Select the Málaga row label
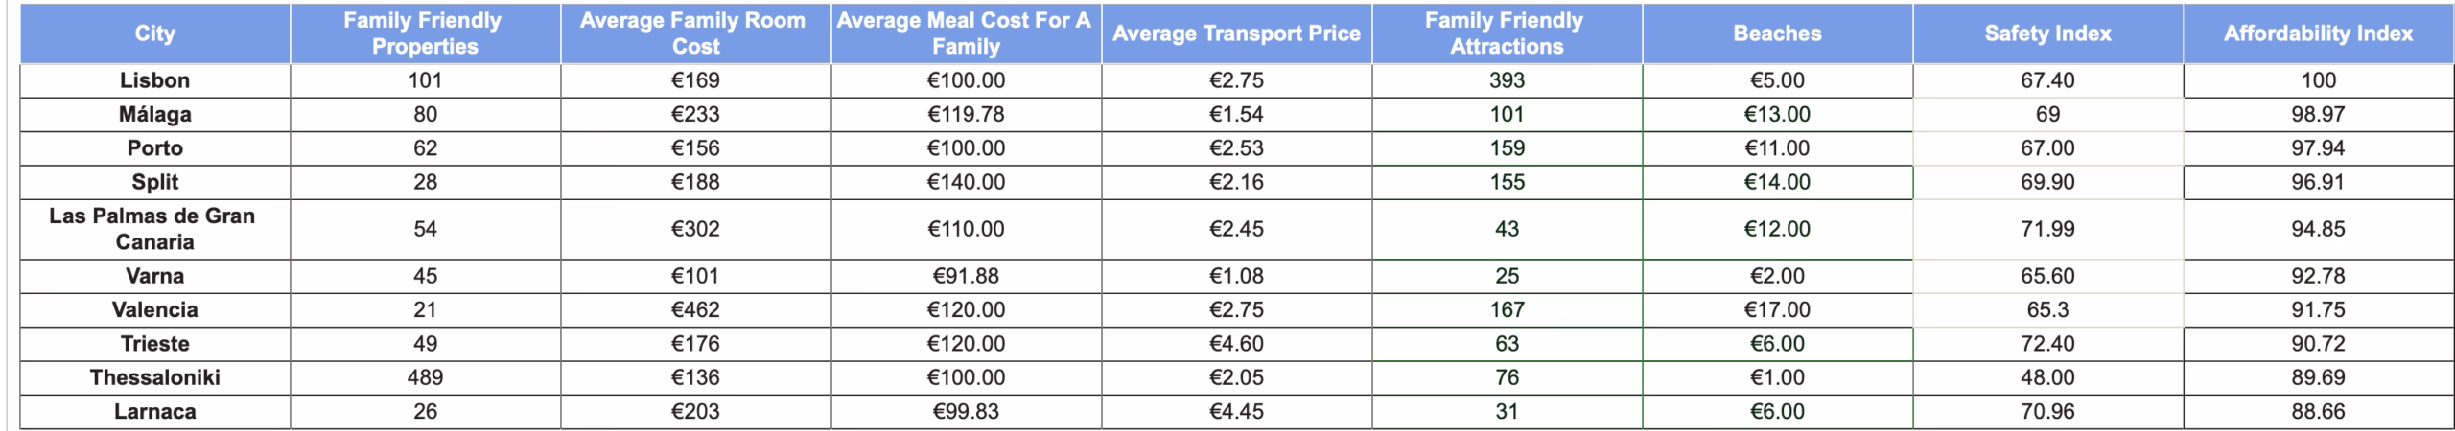The image size is (2455, 431). pyautogui.click(x=154, y=115)
